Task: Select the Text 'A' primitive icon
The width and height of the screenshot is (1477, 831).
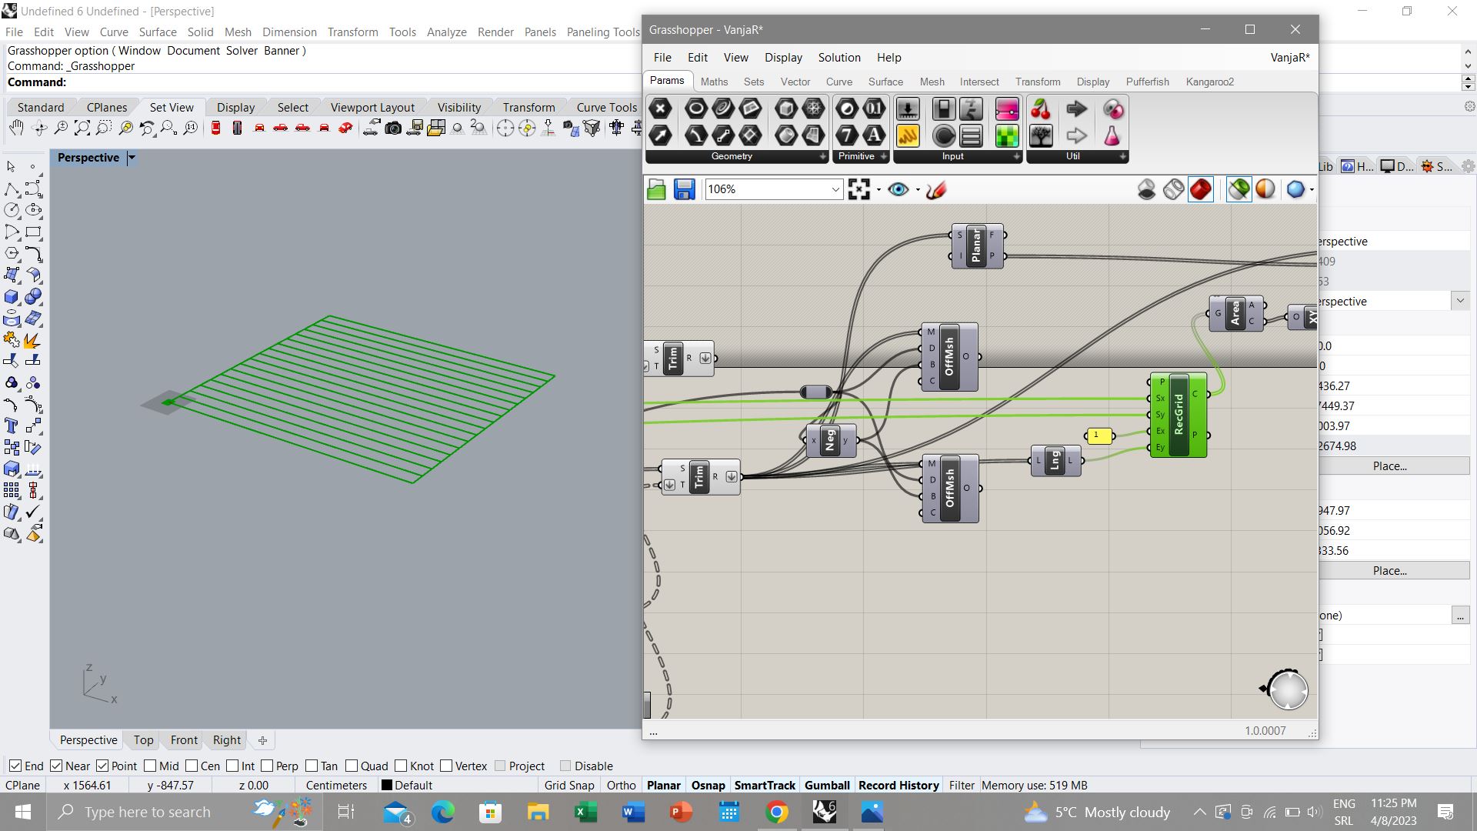Action: tap(874, 136)
